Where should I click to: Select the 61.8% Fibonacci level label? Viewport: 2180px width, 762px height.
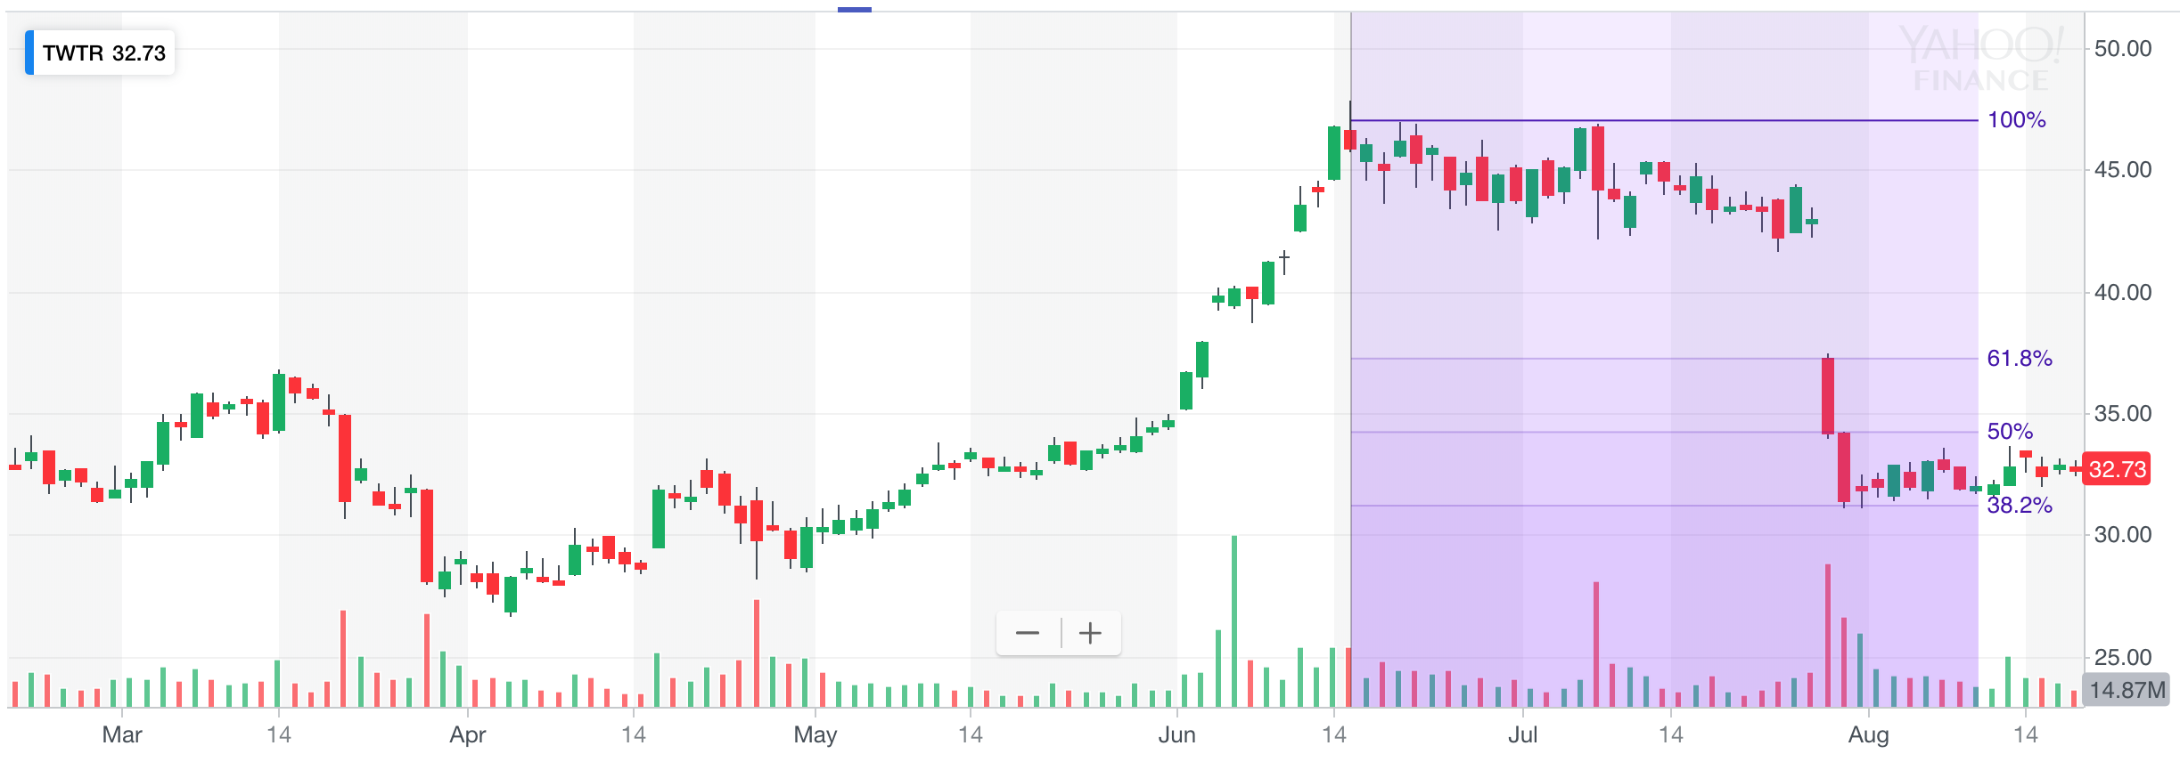coord(2020,359)
